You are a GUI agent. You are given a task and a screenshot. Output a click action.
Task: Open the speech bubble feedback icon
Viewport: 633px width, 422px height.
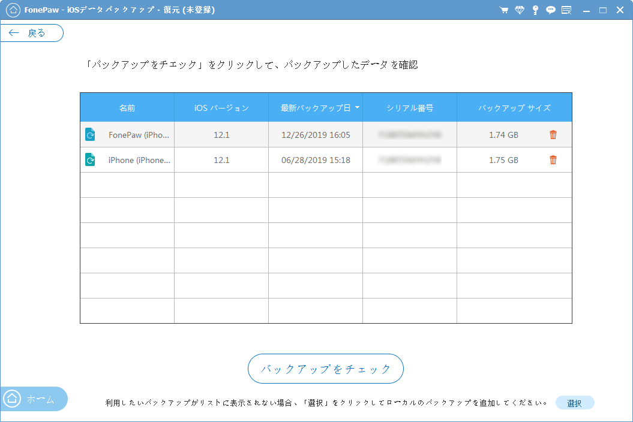551,10
